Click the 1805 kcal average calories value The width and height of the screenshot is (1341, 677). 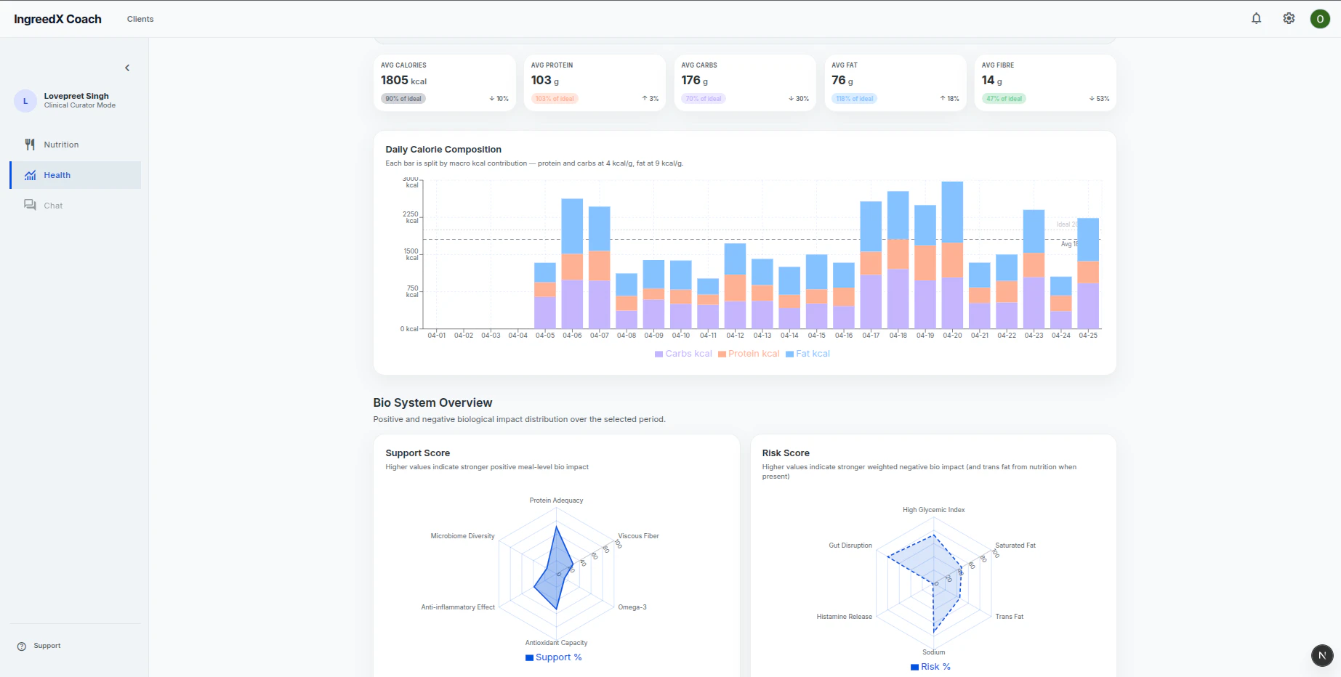coord(404,81)
